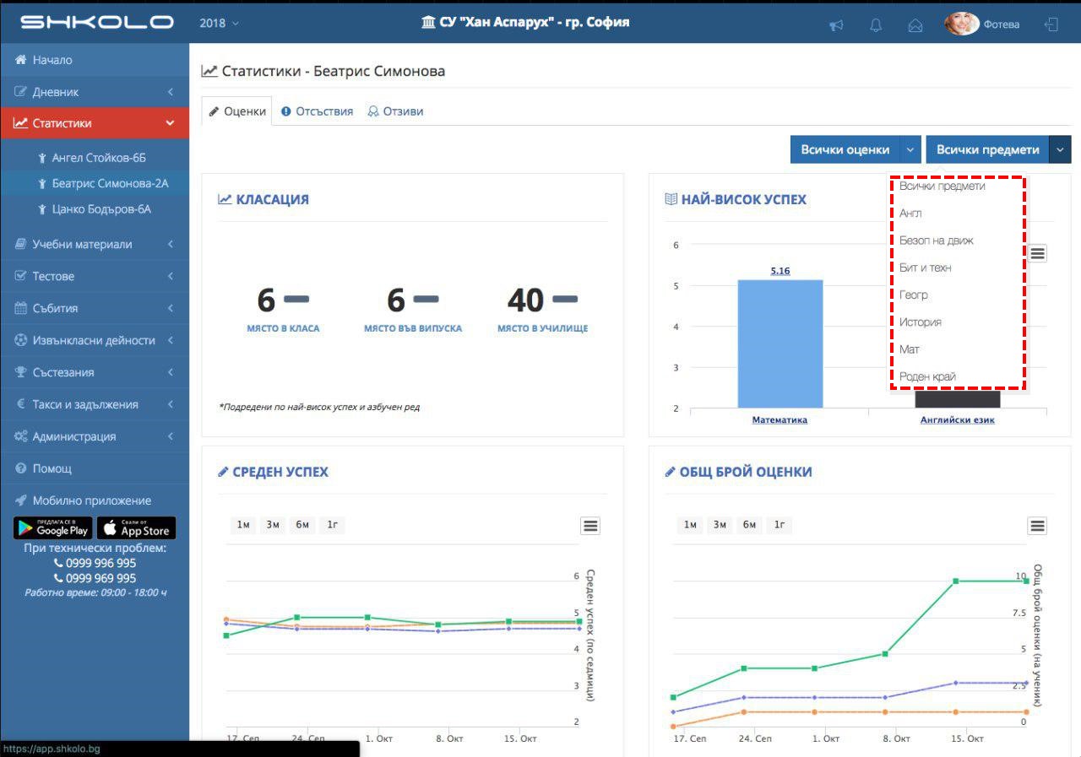Open the messages envelope icon
This screenshot has width=1081, height=757.
[x=915, y=25]
